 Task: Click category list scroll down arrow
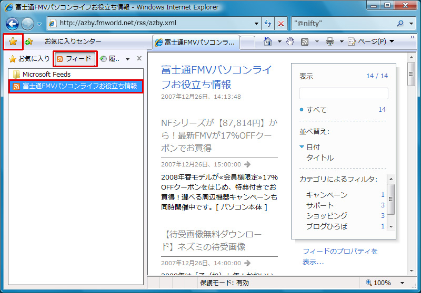coord(391,227)
